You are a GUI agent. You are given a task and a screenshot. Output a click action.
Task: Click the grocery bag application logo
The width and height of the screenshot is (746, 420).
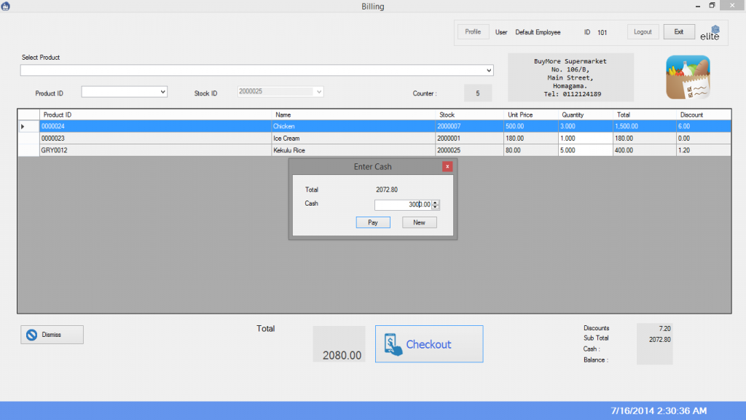click(688, 78)
